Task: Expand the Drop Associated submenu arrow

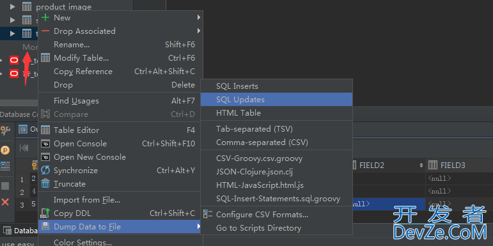Action: (199, 31)
